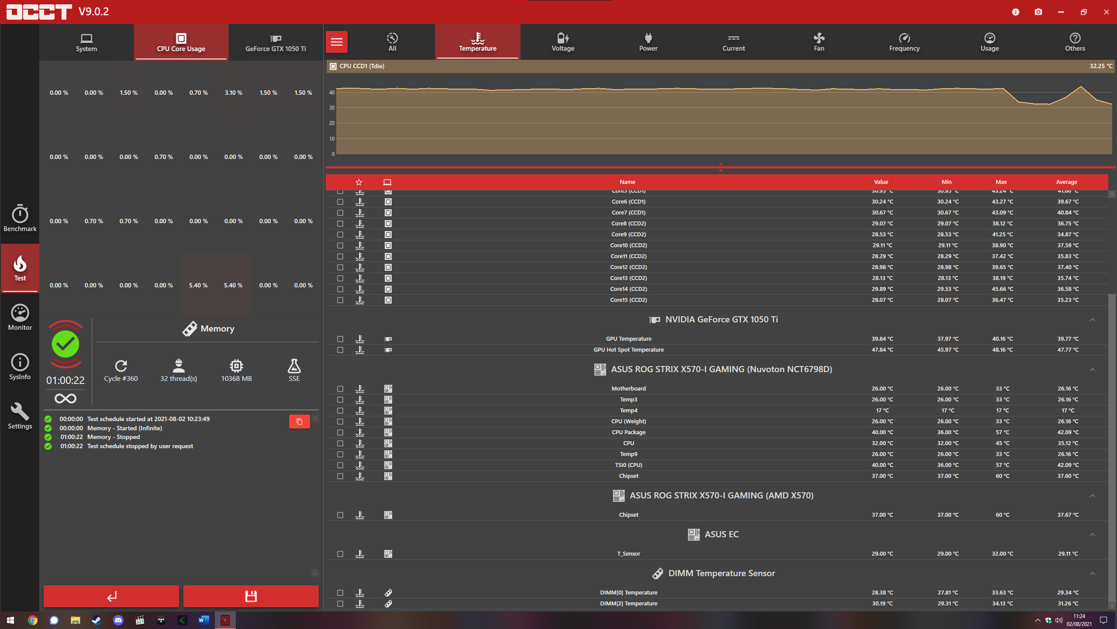Show hidden system tray icons chevron

pyautogui.click(x=1038, y=620)
